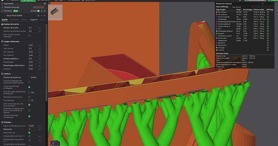The width and height of the screenshot is (278, 146).
Task: Click the Mur extérieur orange color swatch
Action: pos(217,15)
